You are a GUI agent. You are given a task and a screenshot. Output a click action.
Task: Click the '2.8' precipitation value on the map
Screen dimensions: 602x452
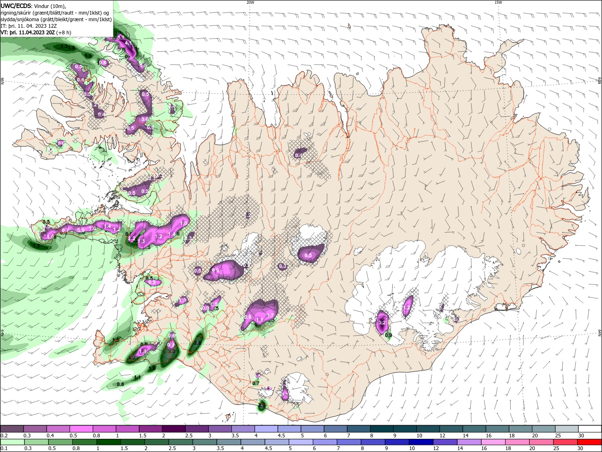click(x=198, y=343)
